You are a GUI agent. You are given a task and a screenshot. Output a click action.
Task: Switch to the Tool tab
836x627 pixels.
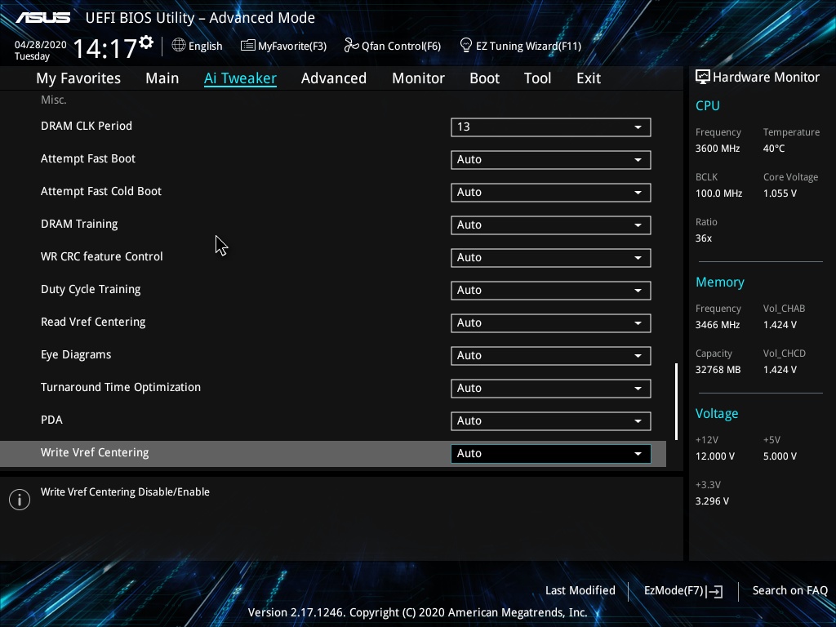(x=537, y=78)
